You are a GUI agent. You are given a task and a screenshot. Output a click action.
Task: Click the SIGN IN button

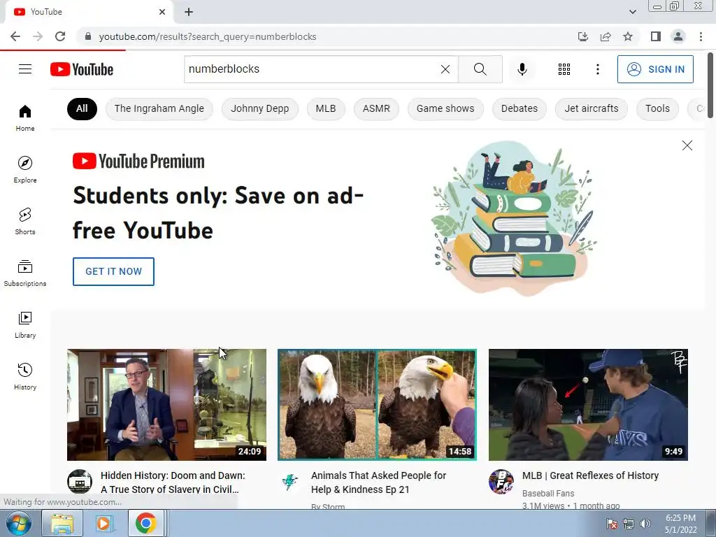655,69
